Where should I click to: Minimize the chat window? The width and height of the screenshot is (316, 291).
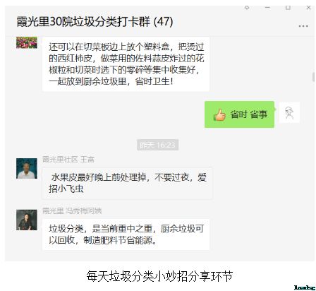pyautogui.click(x=267, y=8)
